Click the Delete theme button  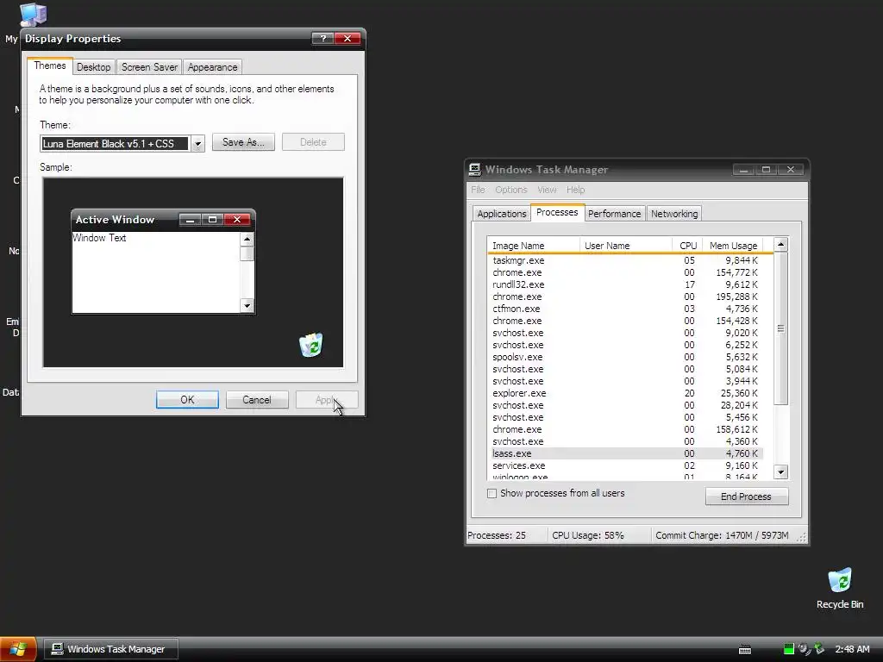click(313, 142)
